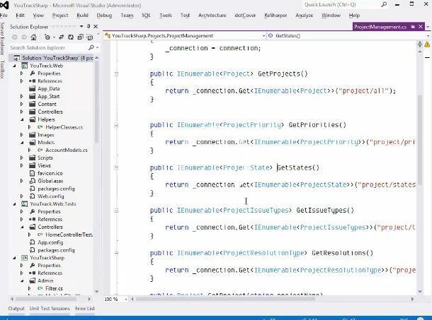Click the favicon.ico file icon
This screenshot has height=320, width=432.
(x=33, y=173)
